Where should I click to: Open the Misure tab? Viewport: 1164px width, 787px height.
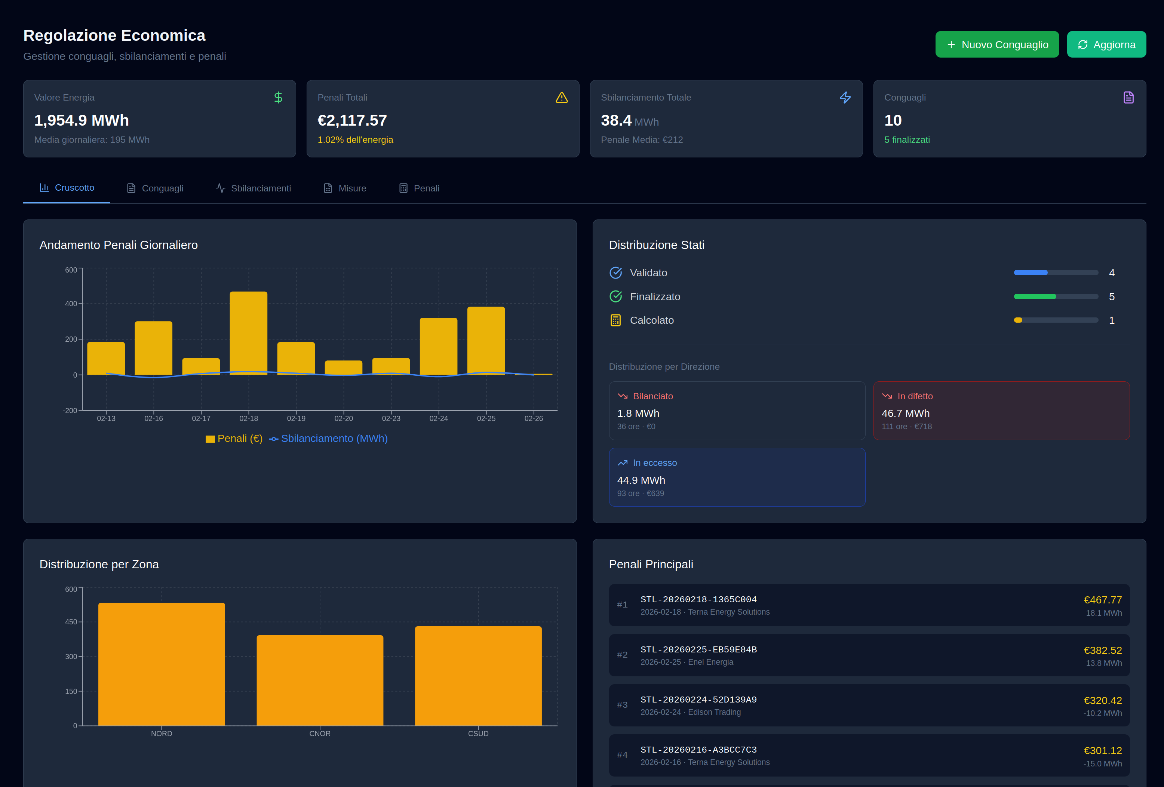(x=345, y=188)
